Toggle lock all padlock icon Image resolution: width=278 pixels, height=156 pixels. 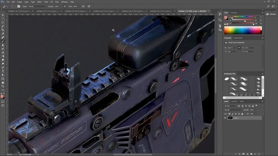pyautogui.click(x=242, y=114)
